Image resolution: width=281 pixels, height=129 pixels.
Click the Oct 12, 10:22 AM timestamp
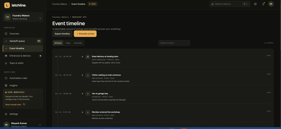click(63, 75)
